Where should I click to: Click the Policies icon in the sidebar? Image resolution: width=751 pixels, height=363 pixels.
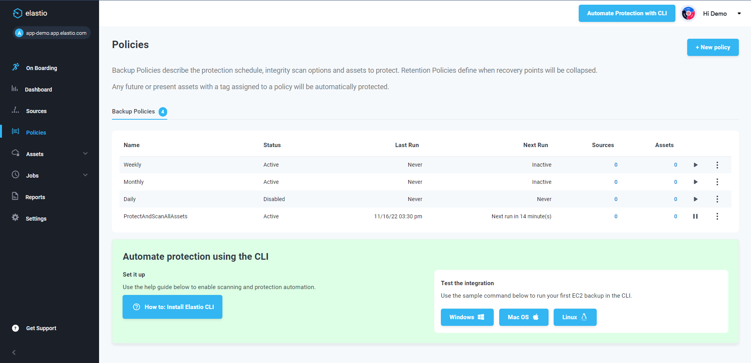point(15,132)
